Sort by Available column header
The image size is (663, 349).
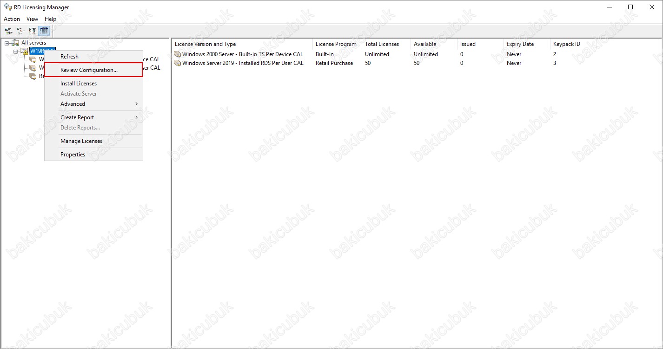click(x=434, y=44)
